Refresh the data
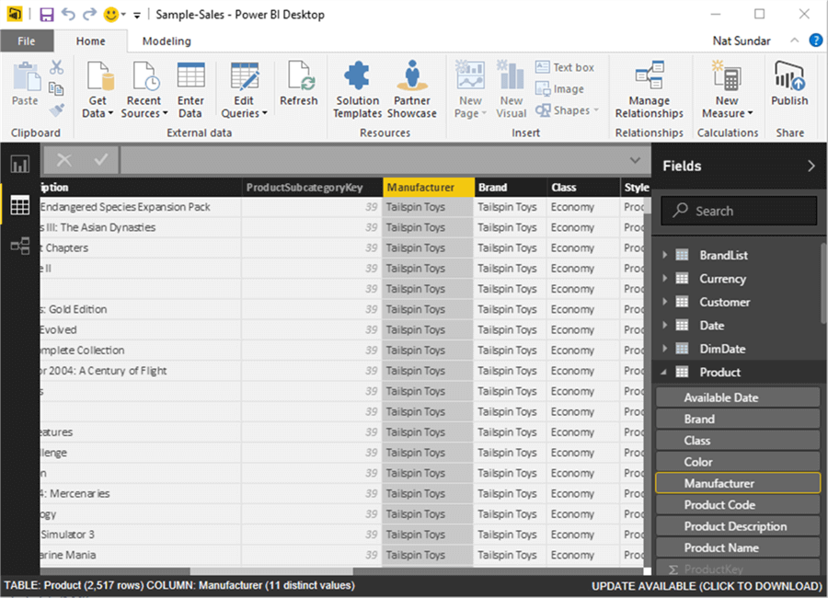Screen dimensions: 828x598 (299, 85)
